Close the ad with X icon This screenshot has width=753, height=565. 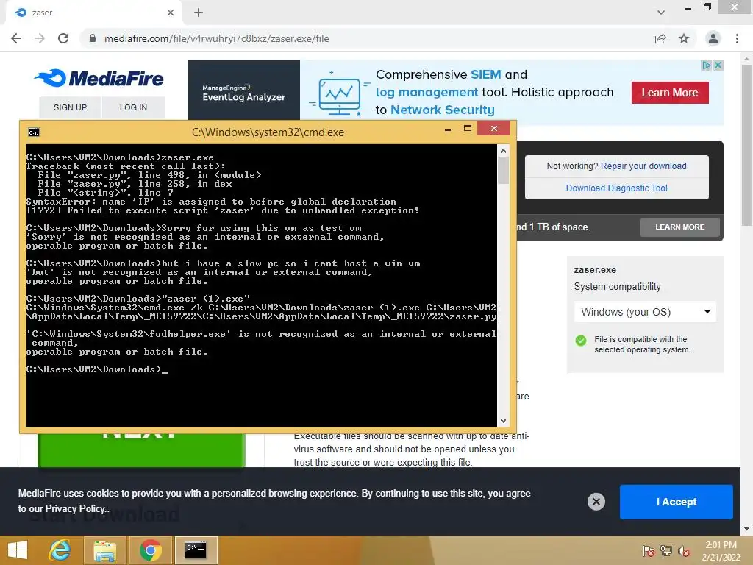718,65
